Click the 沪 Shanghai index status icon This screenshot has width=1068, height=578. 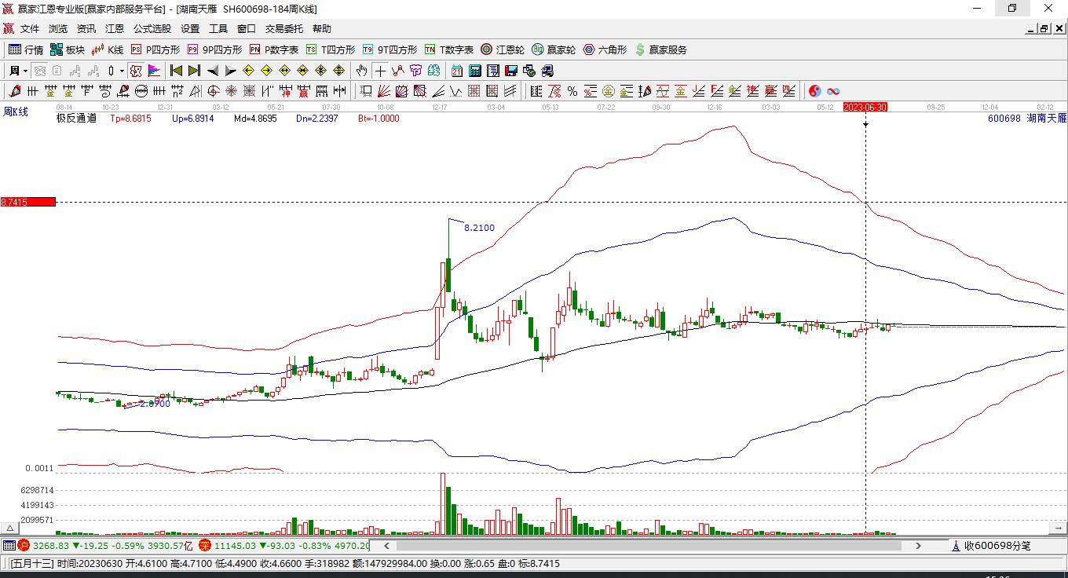coord(24,545)
